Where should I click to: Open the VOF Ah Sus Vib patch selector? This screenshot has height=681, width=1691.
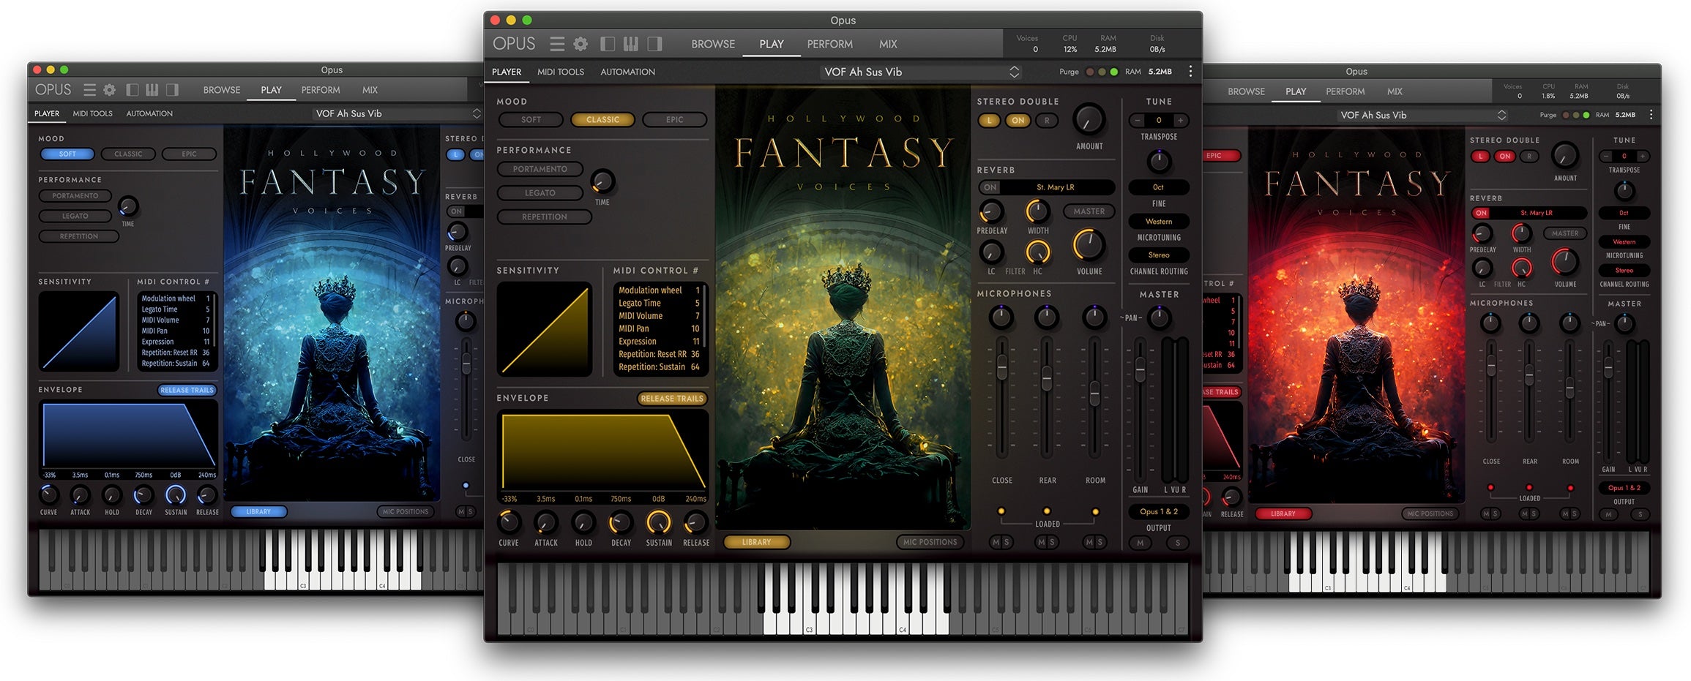pos(919,72)
